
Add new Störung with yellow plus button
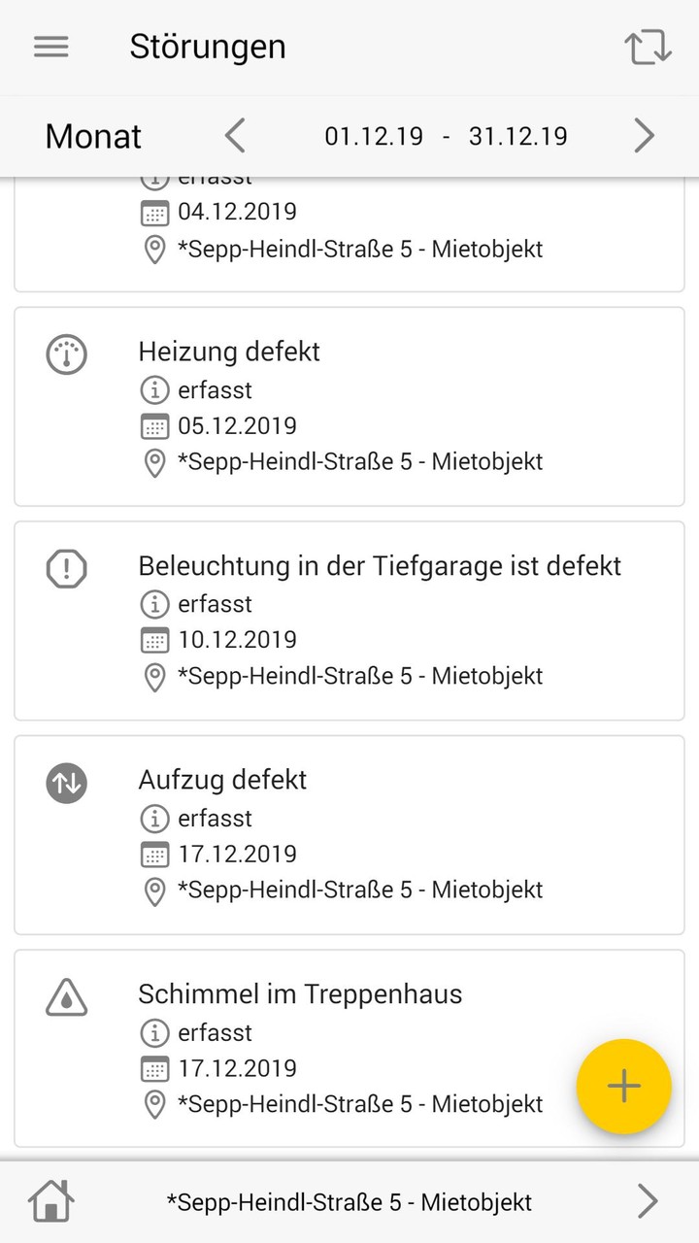tap(623, 1086)
